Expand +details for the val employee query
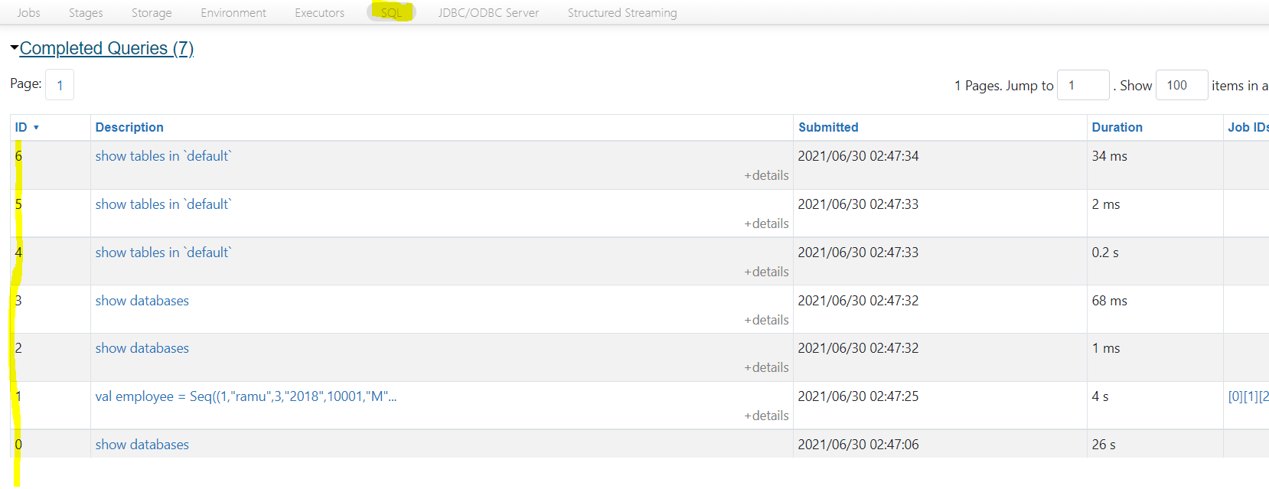 click(x=766, y=416)
